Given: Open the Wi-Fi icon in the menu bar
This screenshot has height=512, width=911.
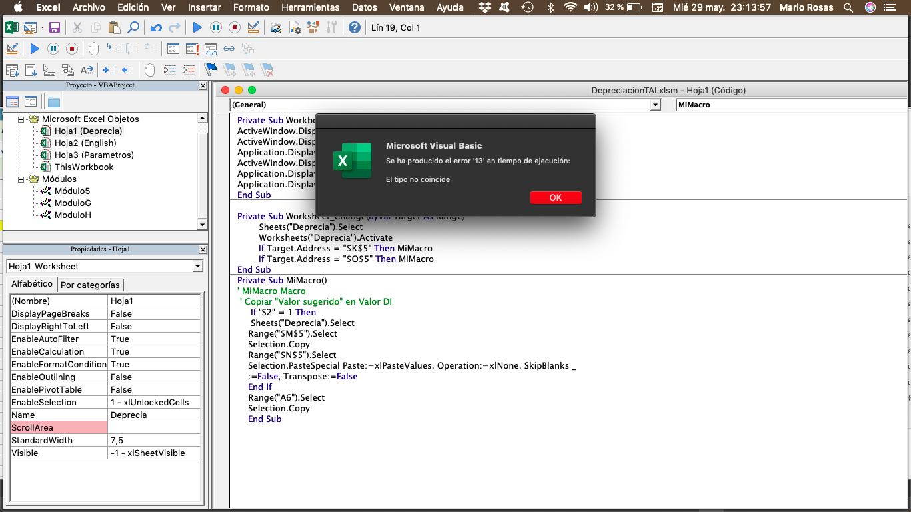Looking at the screenshot, I should 570,7.
